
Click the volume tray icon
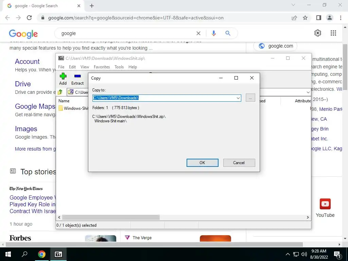coord(304,254)
